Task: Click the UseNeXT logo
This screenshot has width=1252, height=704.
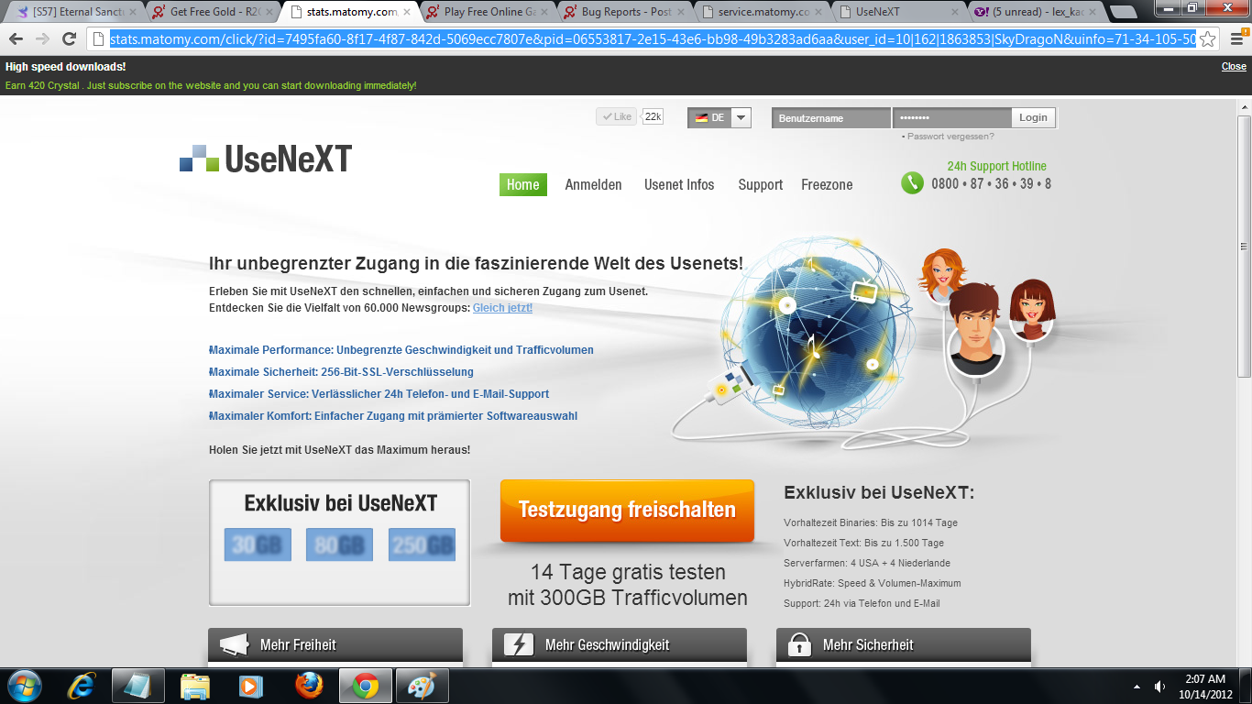Action: click(266, 159)
